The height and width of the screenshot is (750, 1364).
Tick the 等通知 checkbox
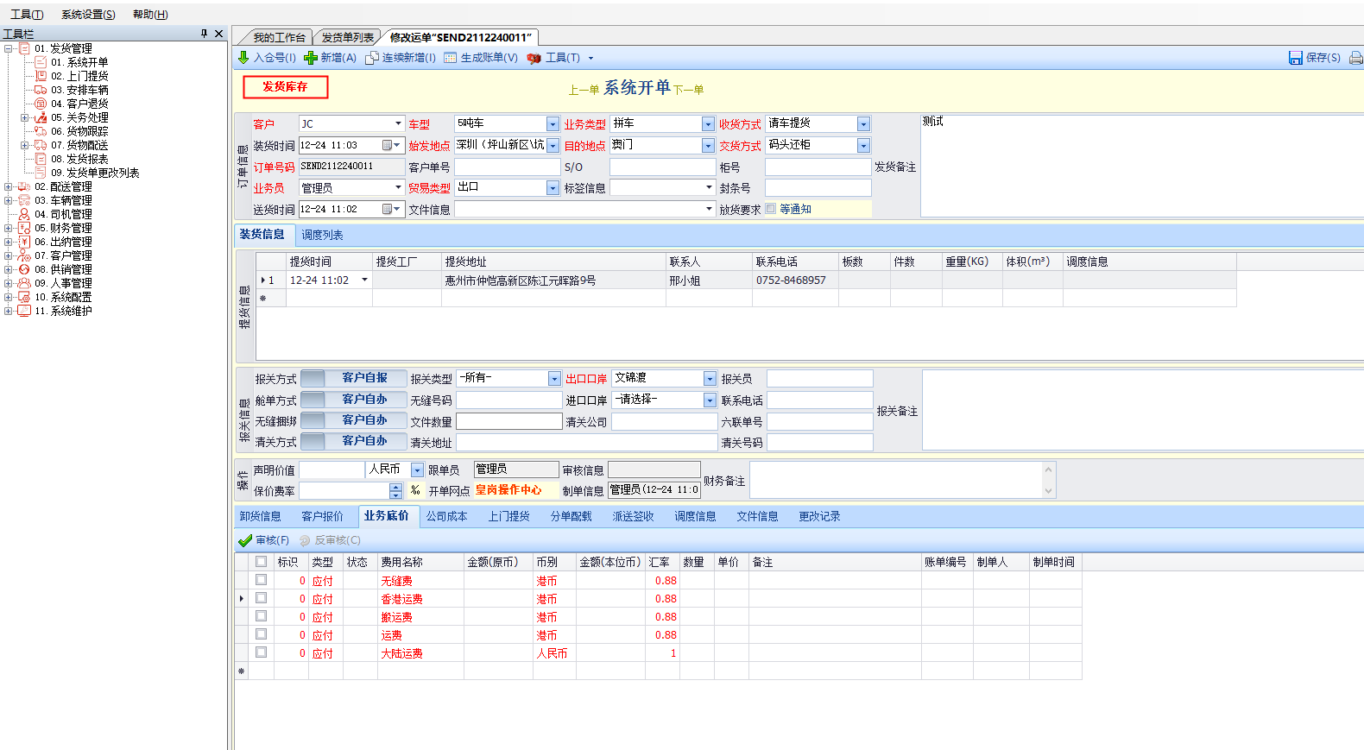(771, 209)
